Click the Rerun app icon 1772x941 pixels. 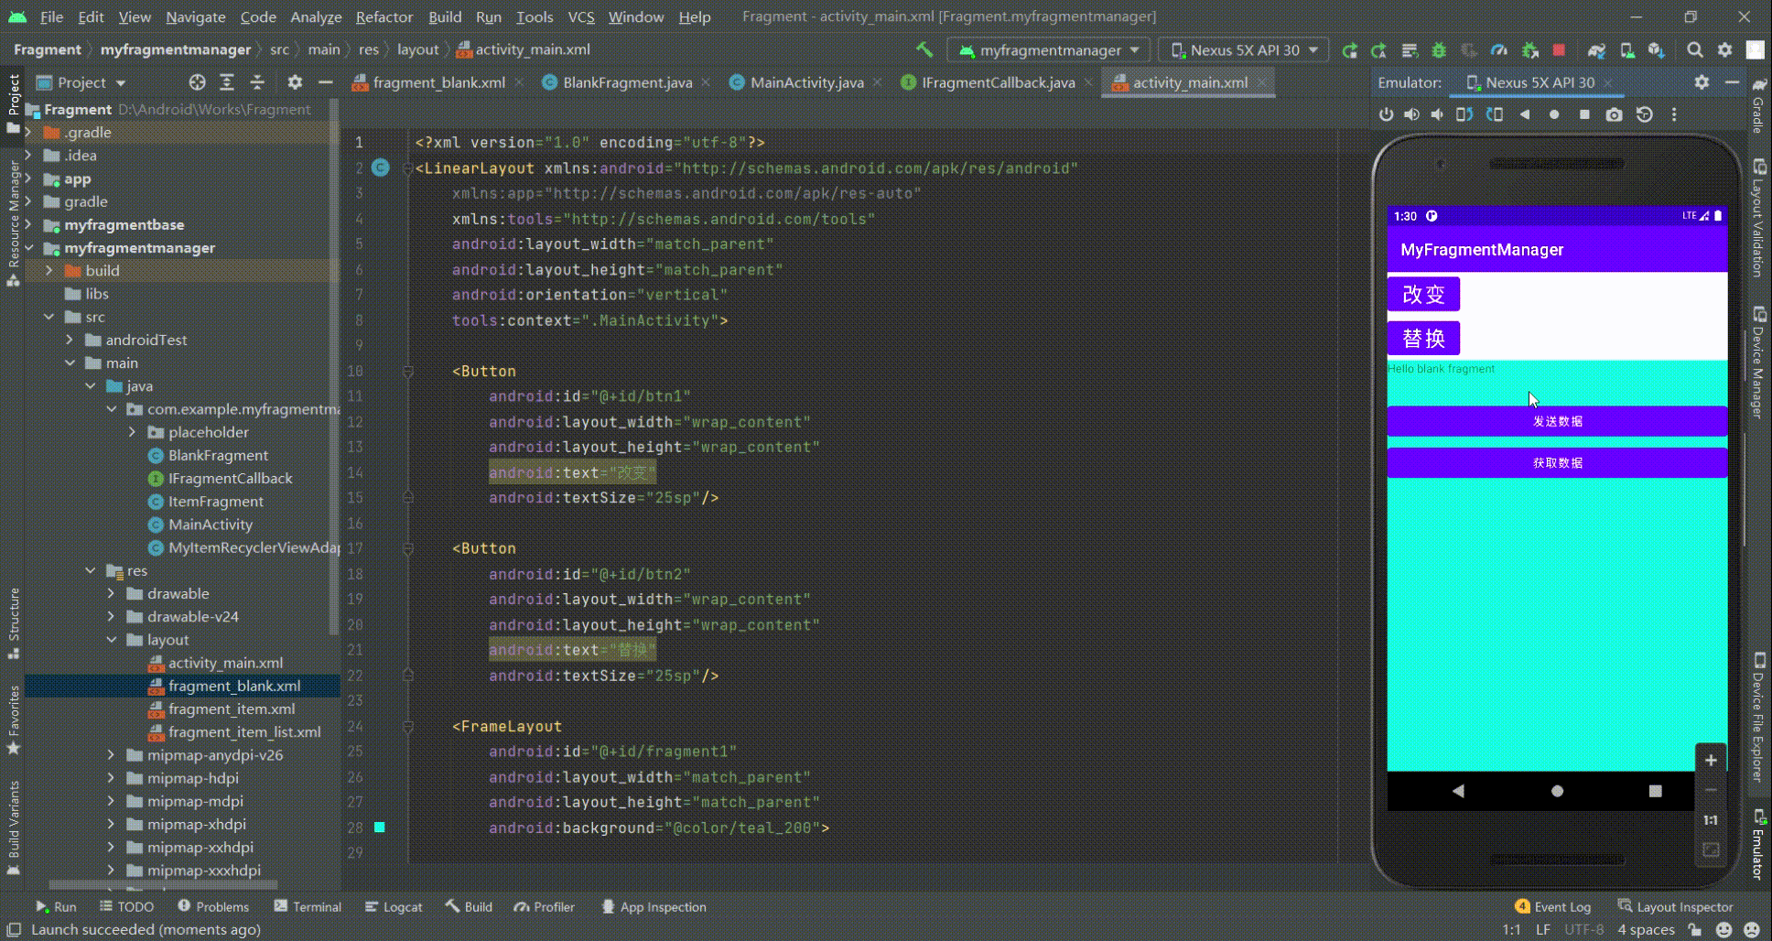pos(1349,50)
